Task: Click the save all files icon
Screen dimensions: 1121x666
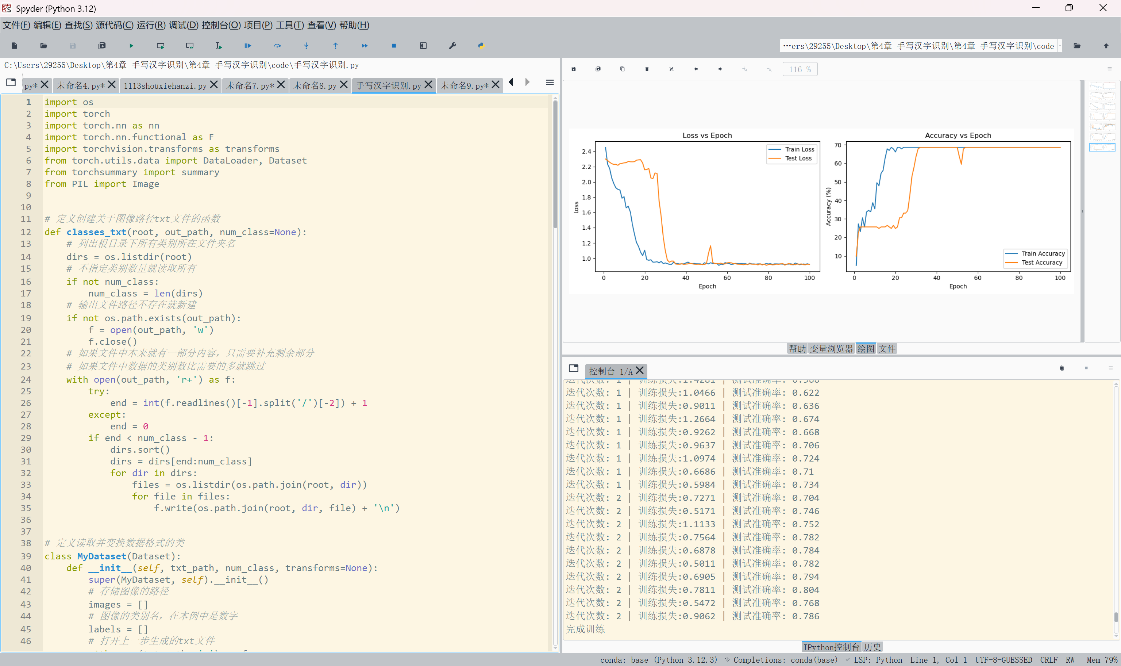Action: coord(102,46)
